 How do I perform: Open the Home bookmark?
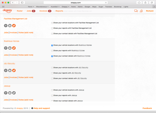click(73, 7)
